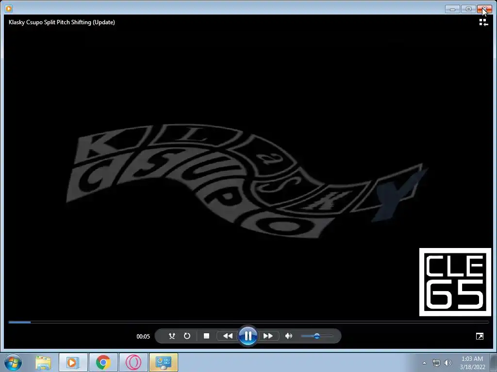Turn shuffle on in the player
The width and height of the screenshot is (497, 372).
172,336
